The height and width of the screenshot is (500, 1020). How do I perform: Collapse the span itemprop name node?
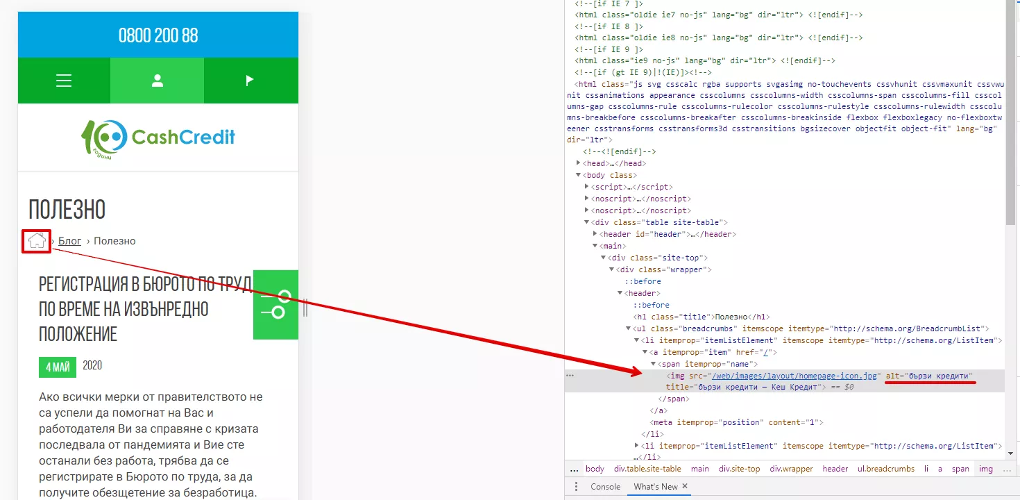pyautogui.click(x=654, y=364)
